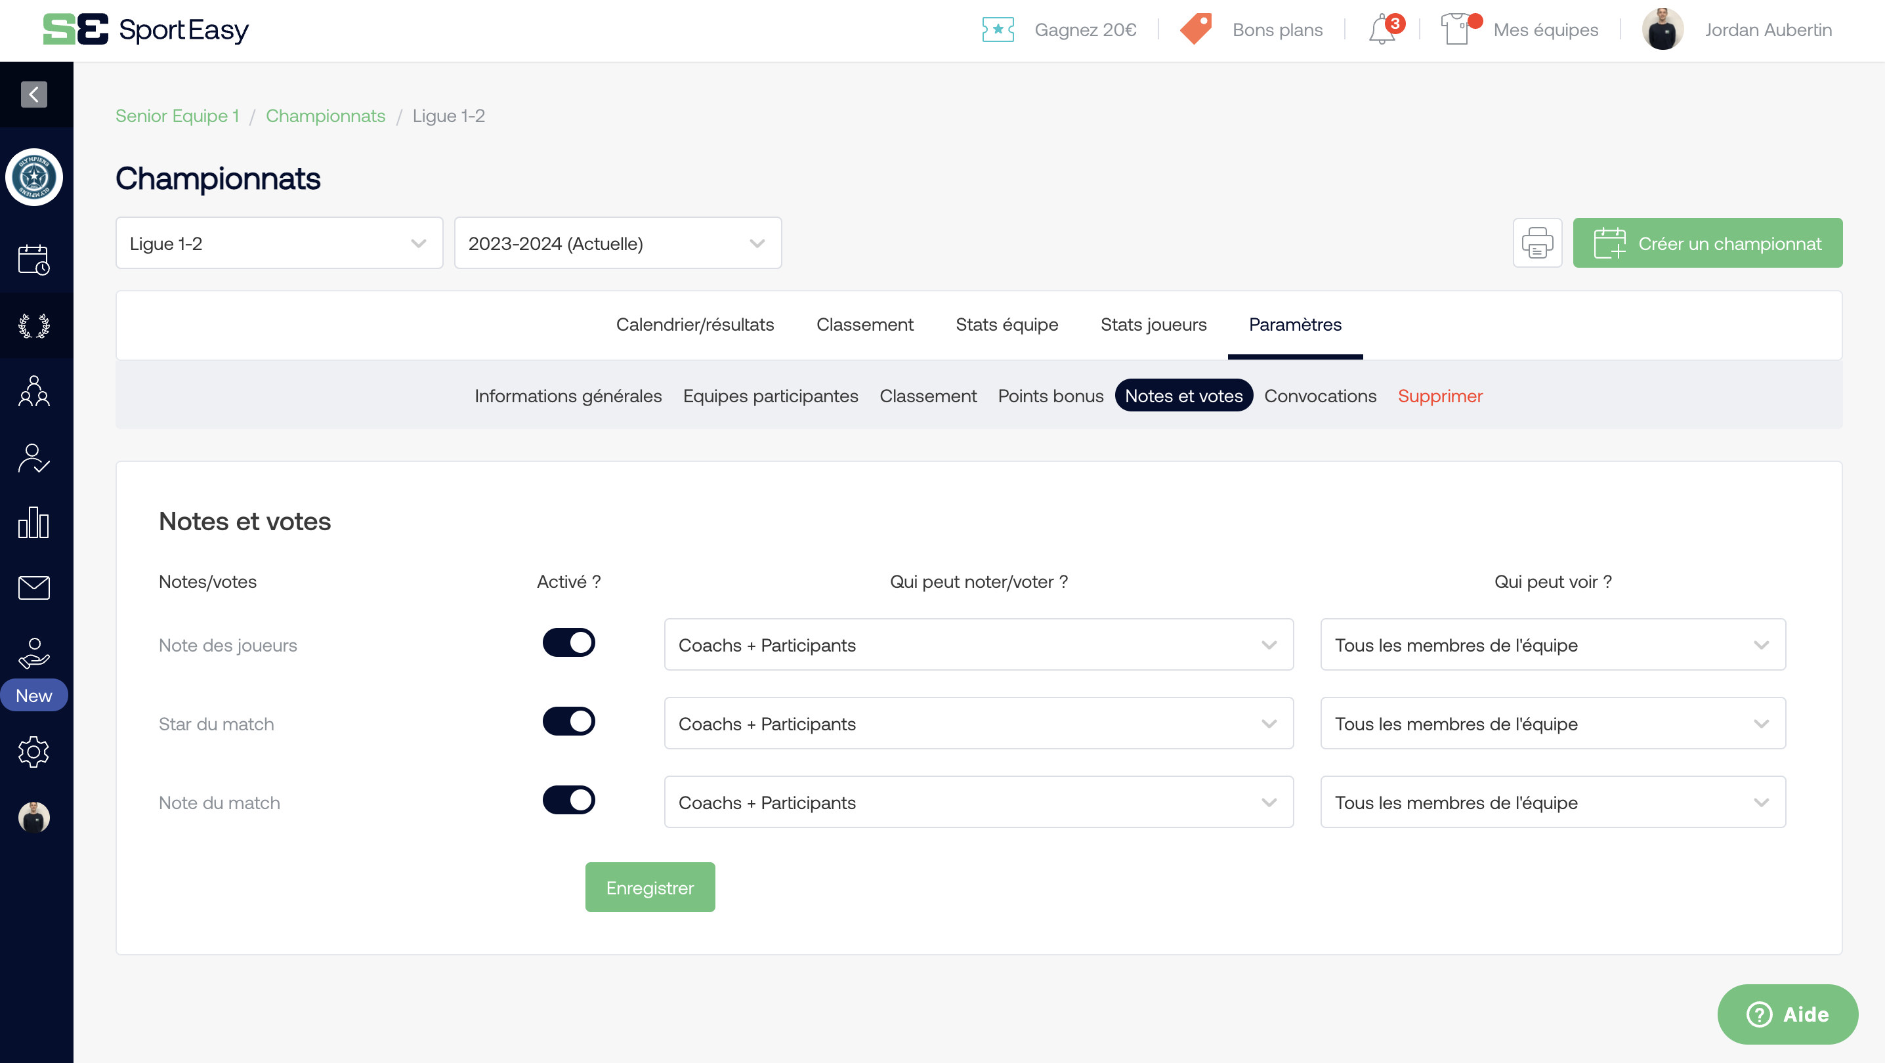The height and width of the screenshot is (1063, 1885).
Task: Click the 'Note du match' row label
Action: (219, 802)
